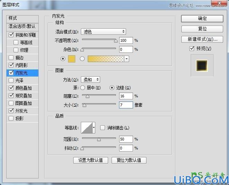This screenshot has height=185, width=229.
Task: Click the 大小 size slider handle
Action: (84, 105)
